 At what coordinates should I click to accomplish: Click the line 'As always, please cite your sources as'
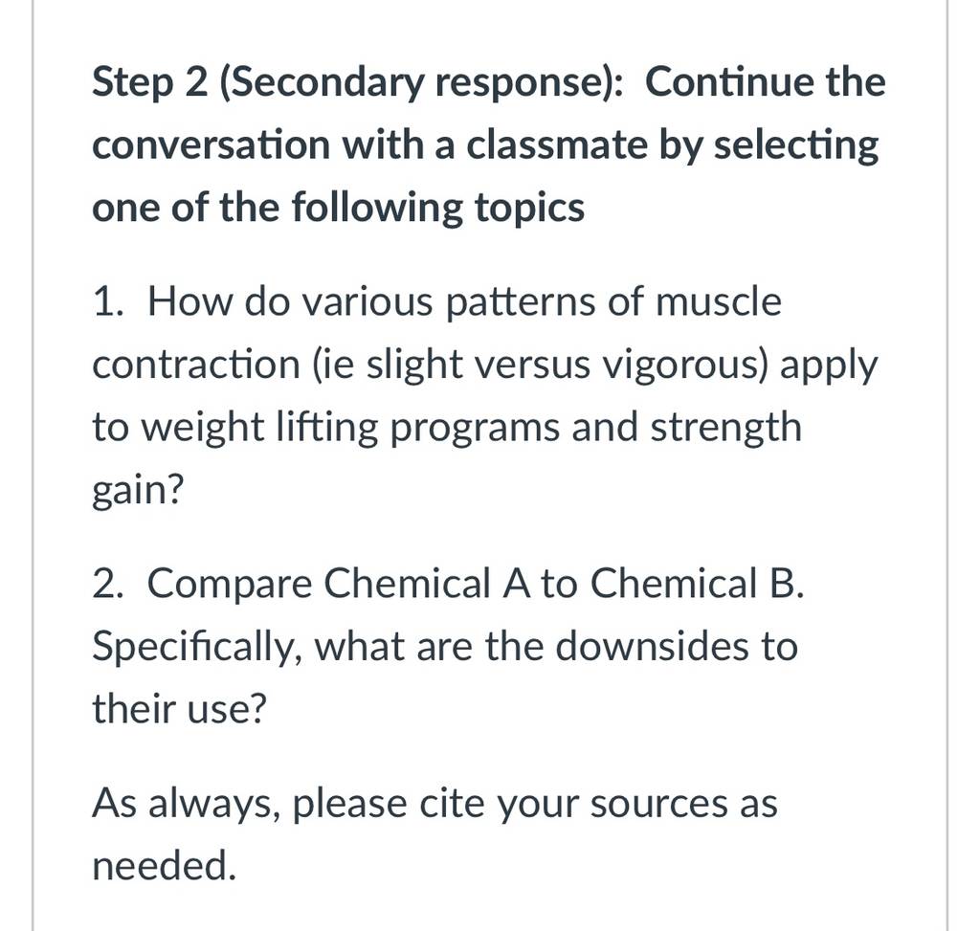coord(435,804)
